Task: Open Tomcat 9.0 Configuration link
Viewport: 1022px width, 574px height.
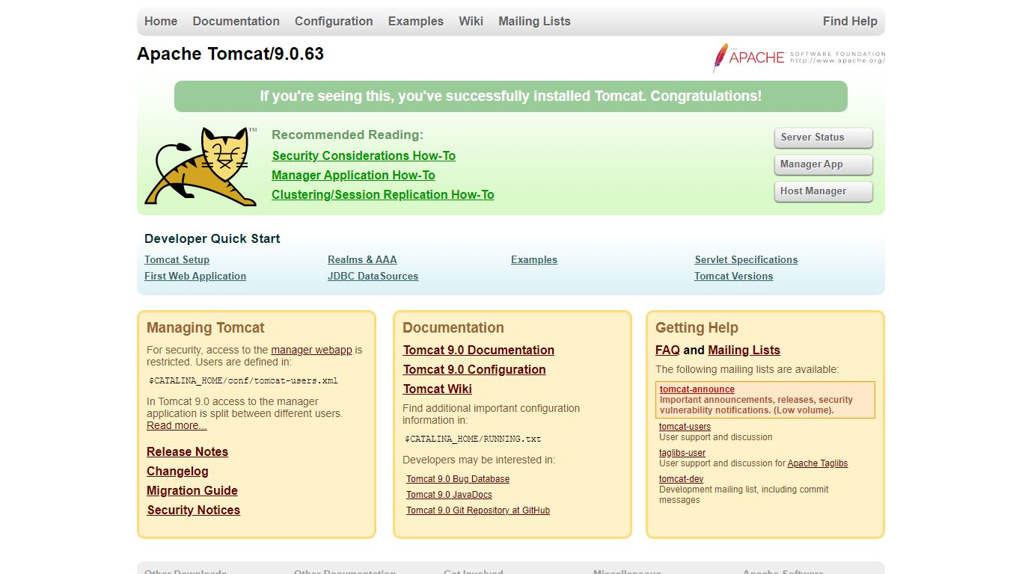Action: coord(474,369)
